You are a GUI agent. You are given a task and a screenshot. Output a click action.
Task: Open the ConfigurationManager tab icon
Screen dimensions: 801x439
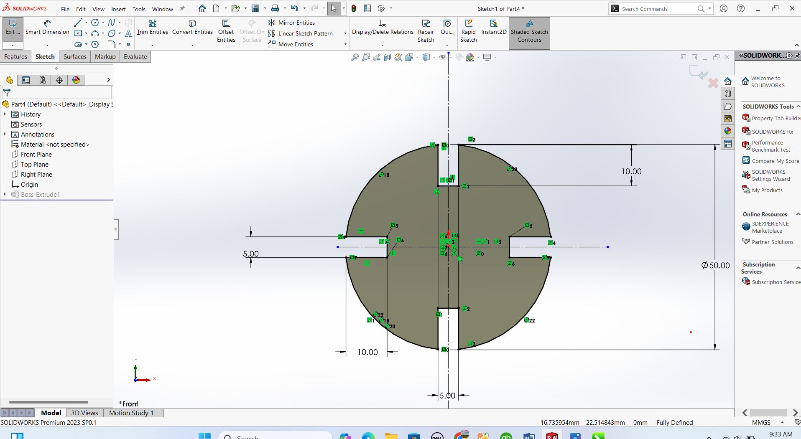(x=42, y=80)
